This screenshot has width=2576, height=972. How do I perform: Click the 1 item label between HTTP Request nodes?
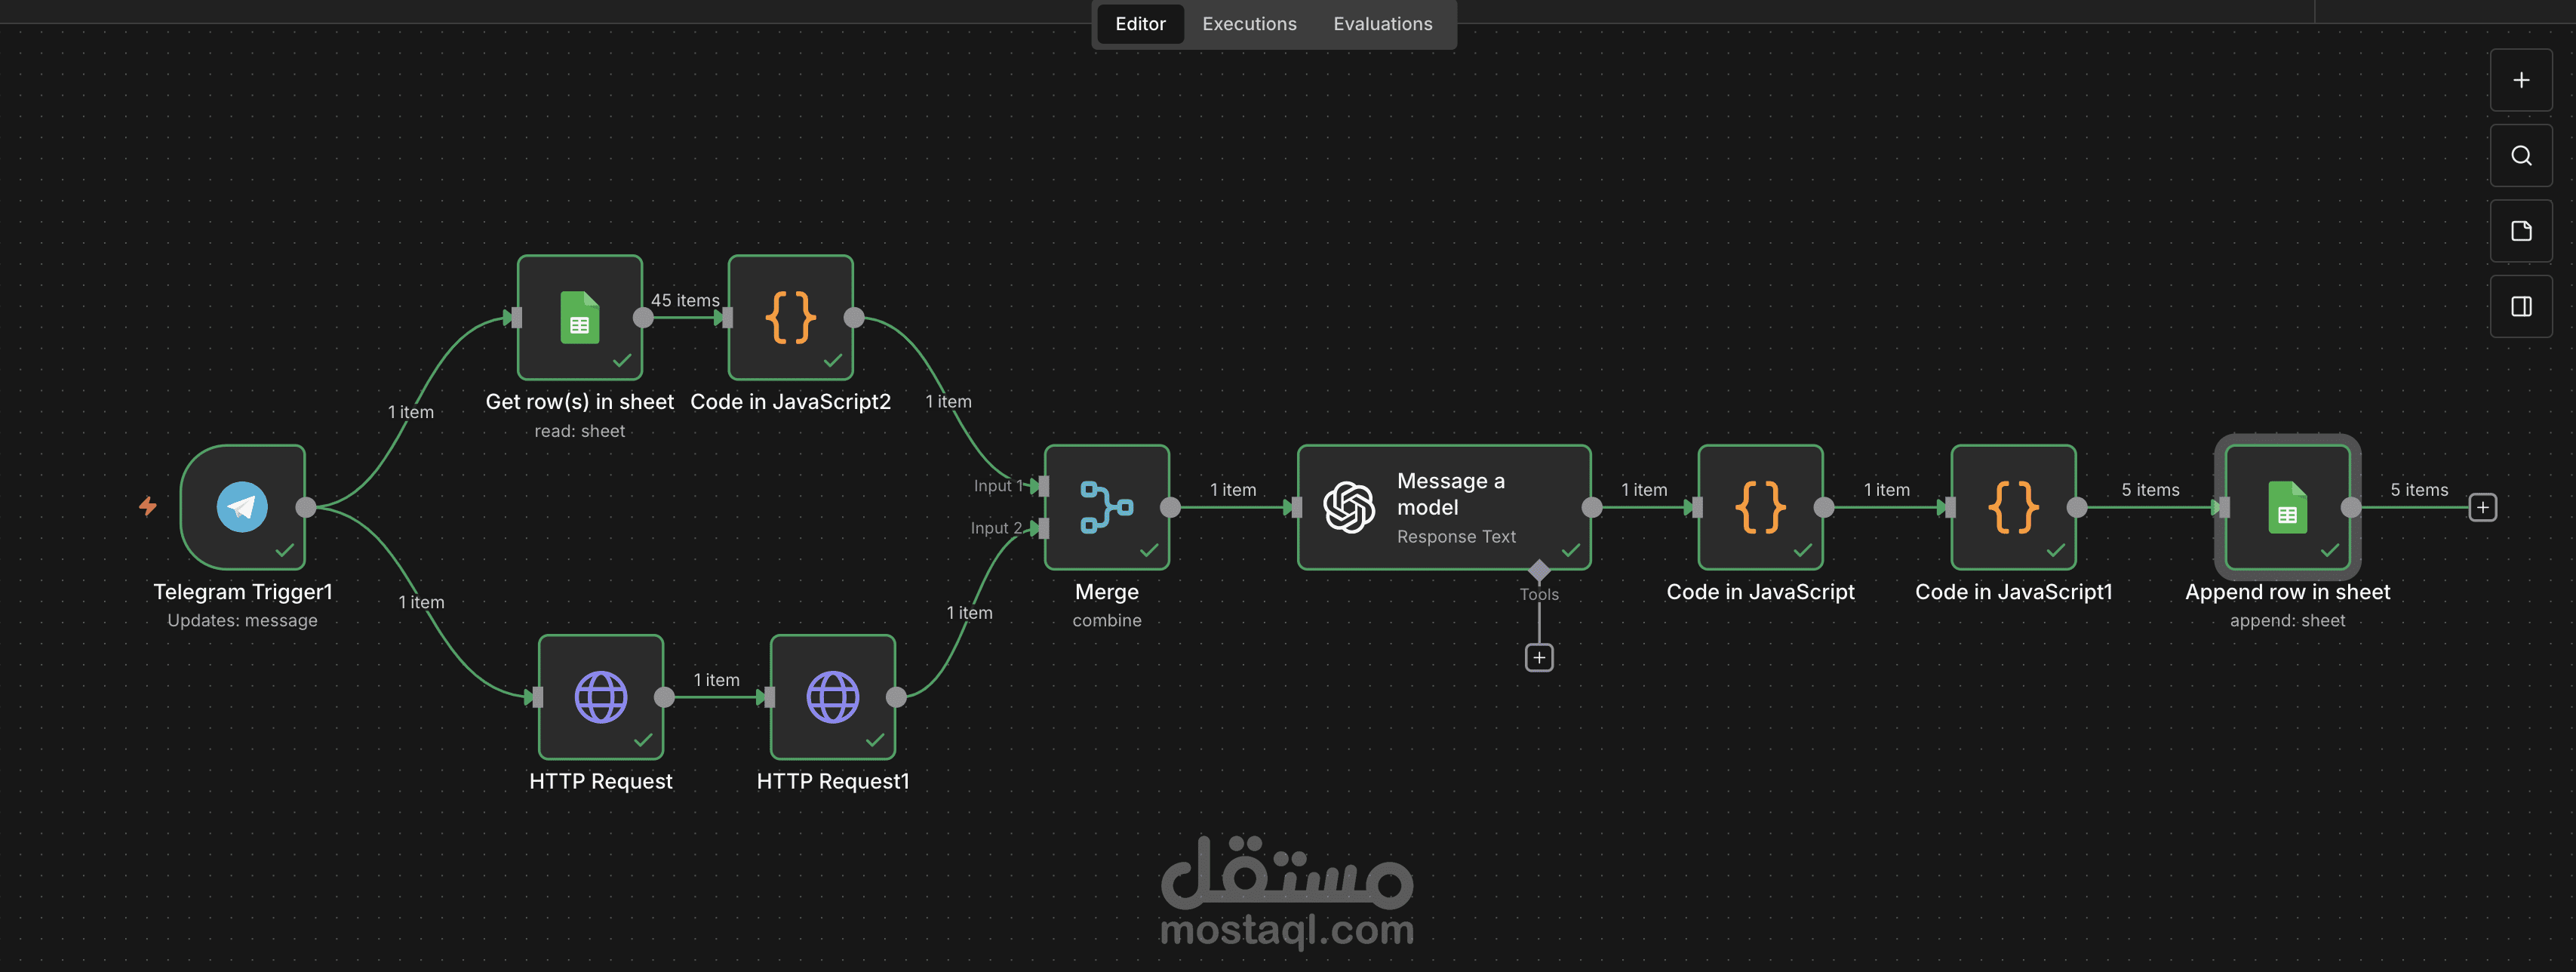[717, 680]
